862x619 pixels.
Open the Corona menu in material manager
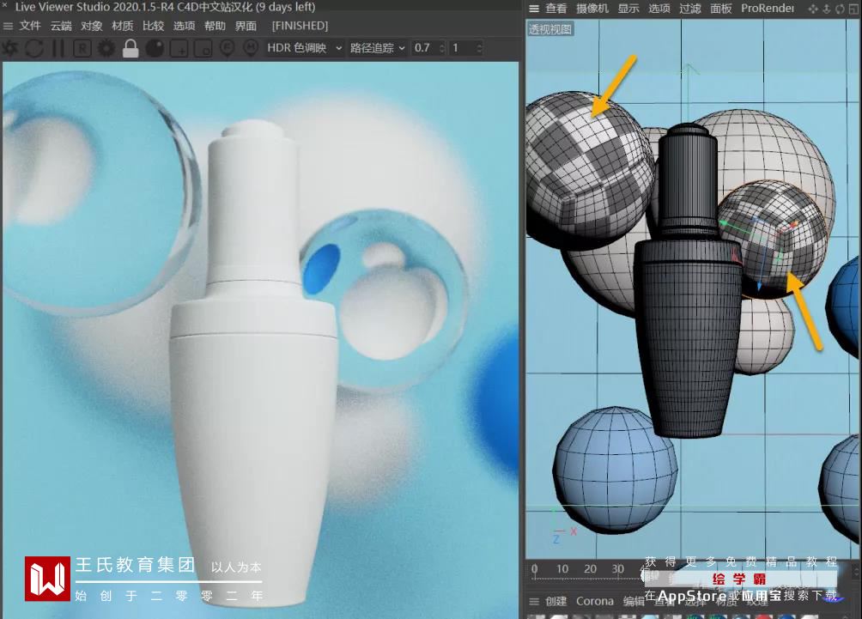click(595, 602)
